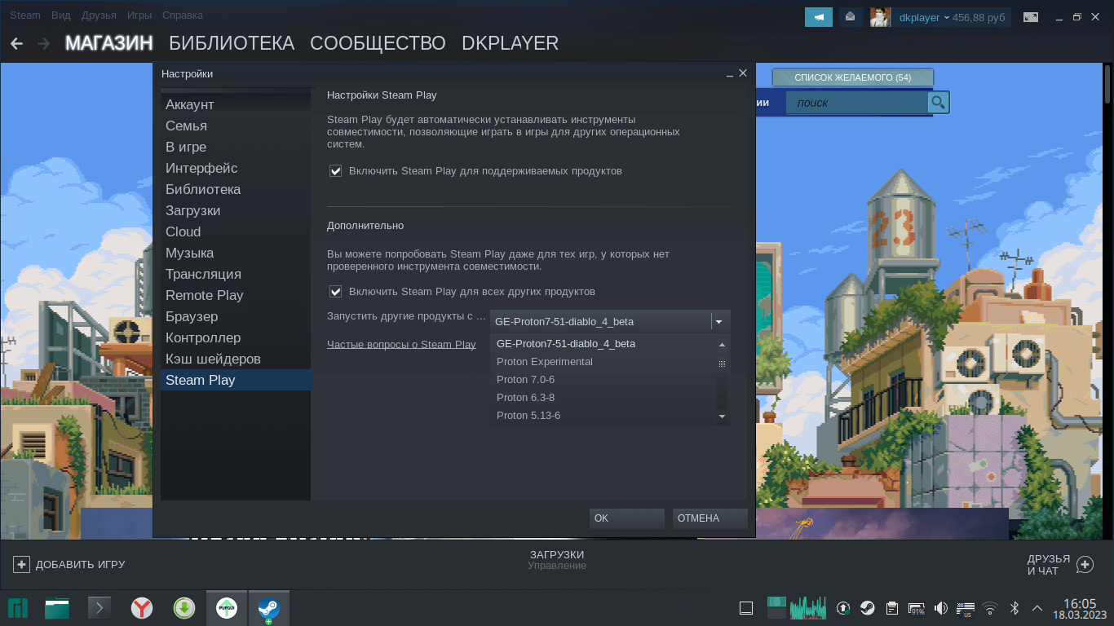The image size is (1114, 626).
Task: Click the store search field
Action: click(x=856, y=103)
